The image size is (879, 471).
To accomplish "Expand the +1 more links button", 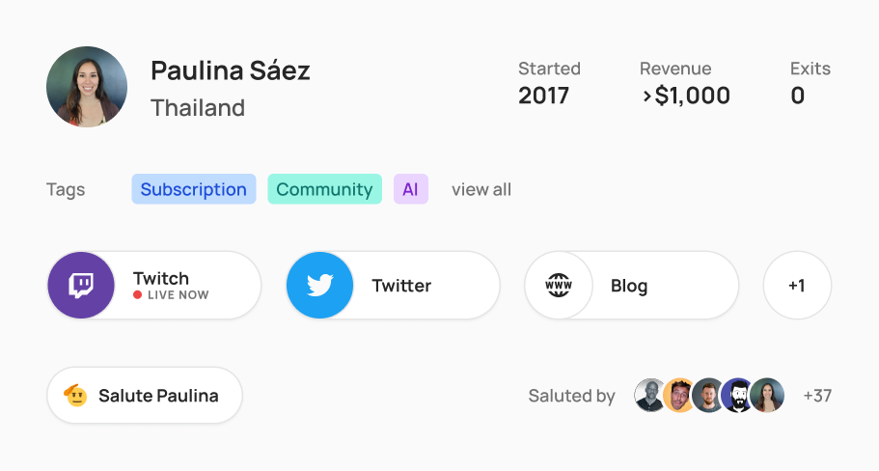I will point(797,286).
